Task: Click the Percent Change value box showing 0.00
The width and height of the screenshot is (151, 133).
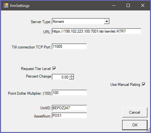Action: 61,77
